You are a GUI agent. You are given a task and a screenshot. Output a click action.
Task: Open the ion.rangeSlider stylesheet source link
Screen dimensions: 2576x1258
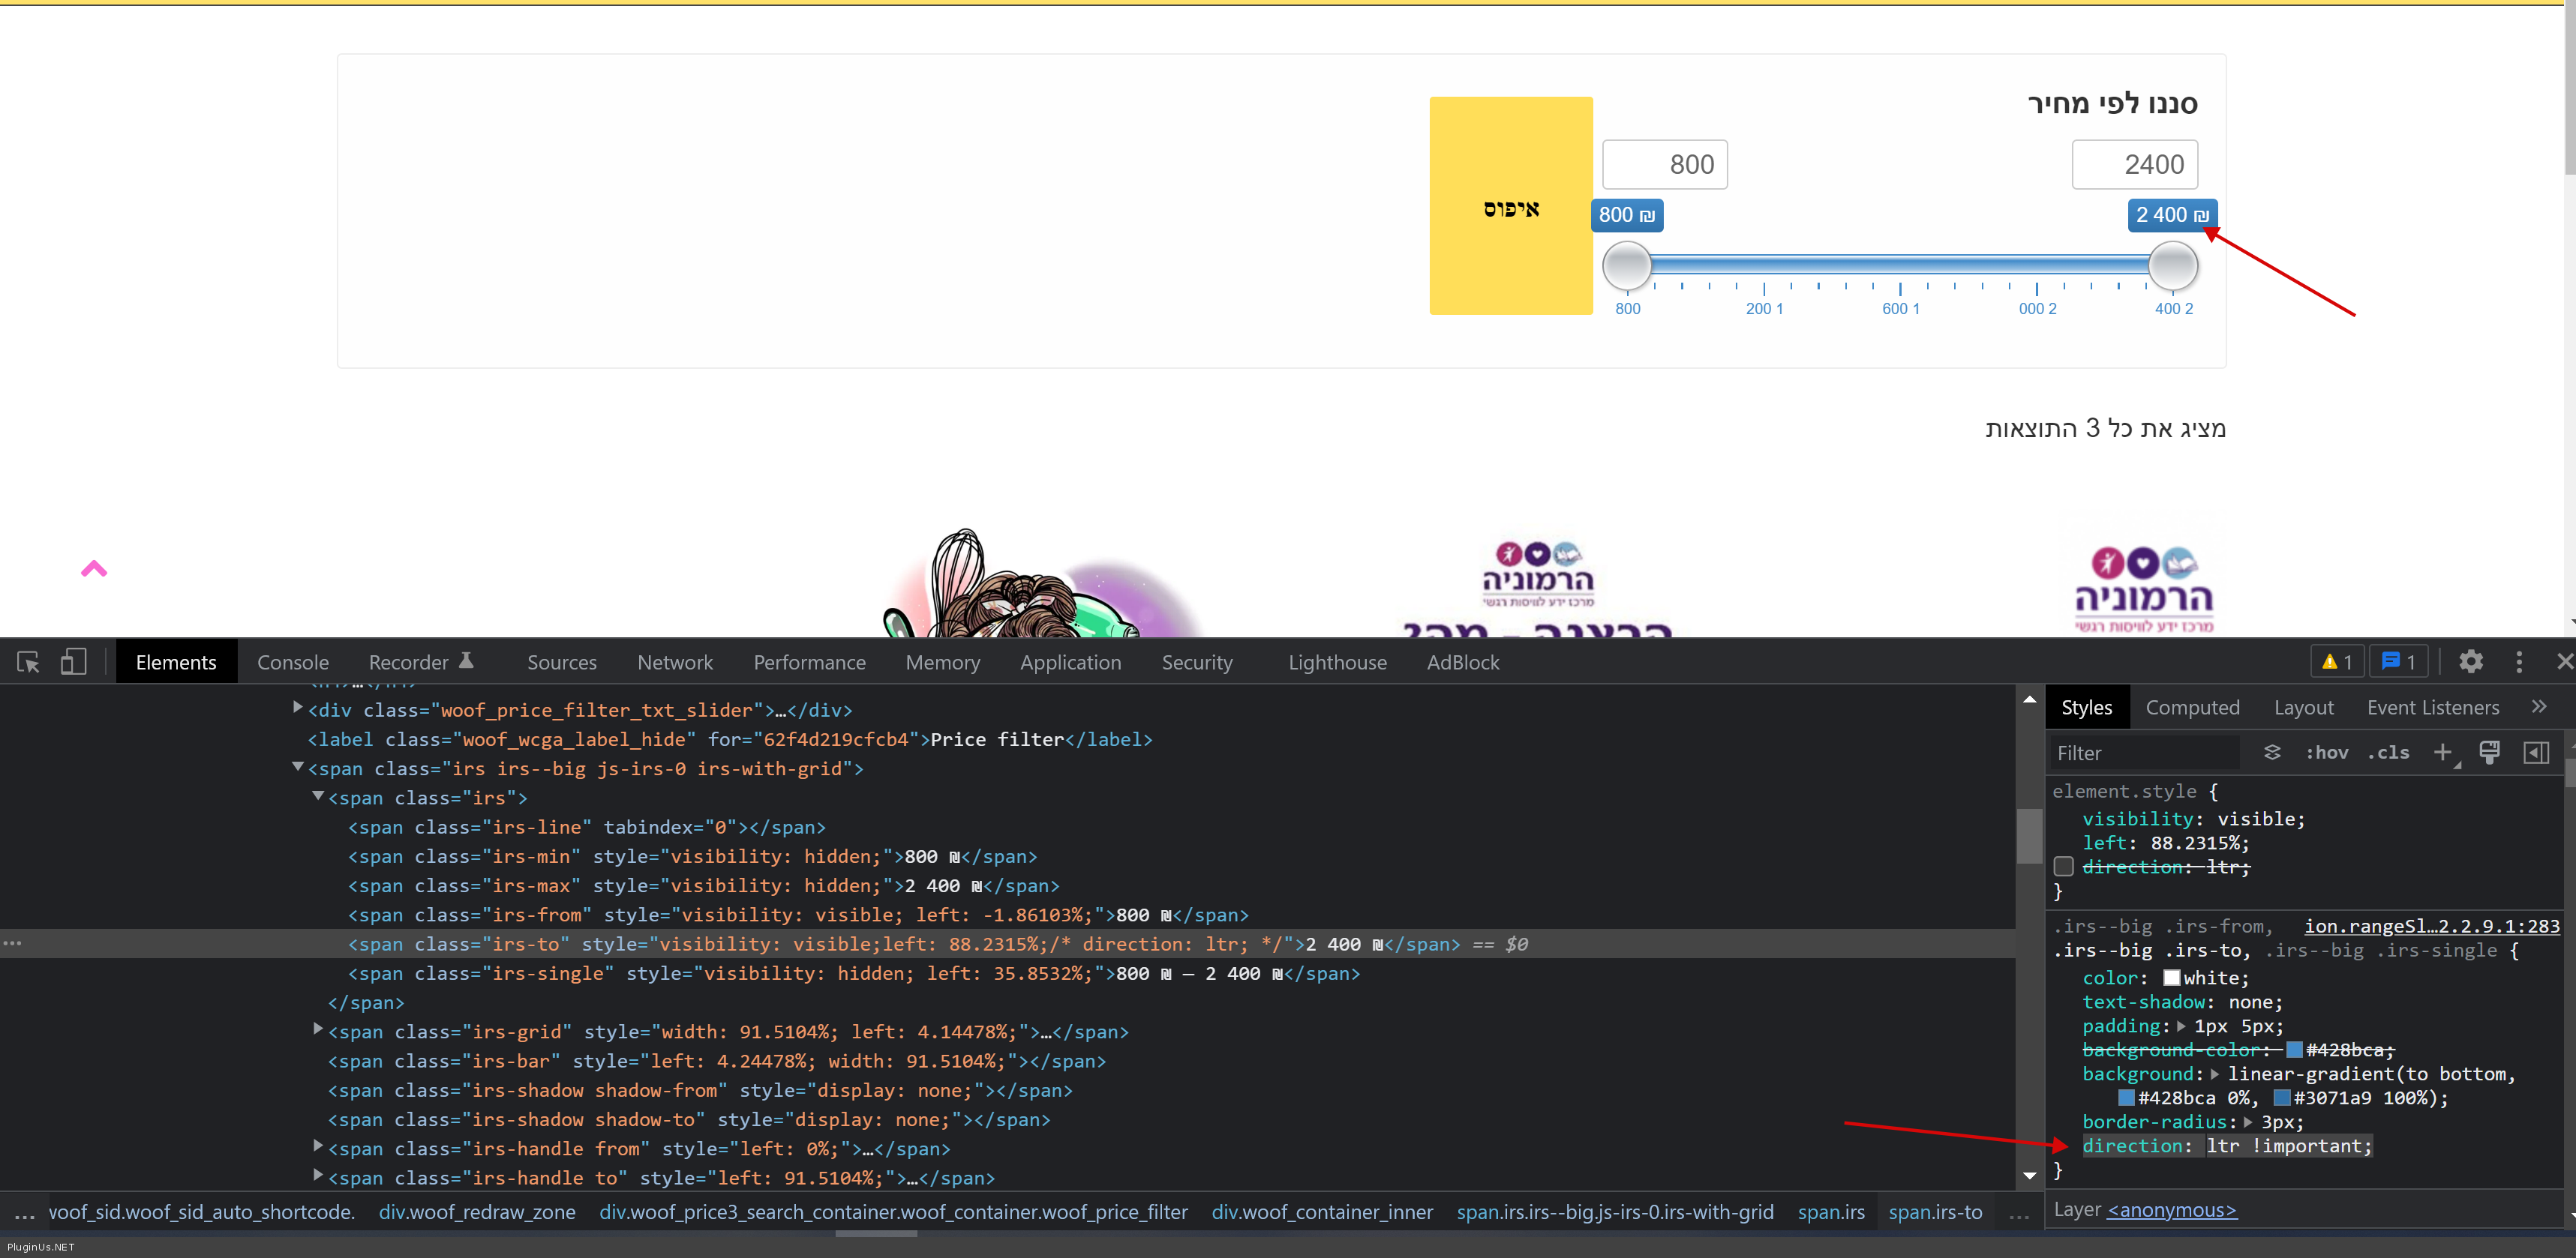(2431, 927)
